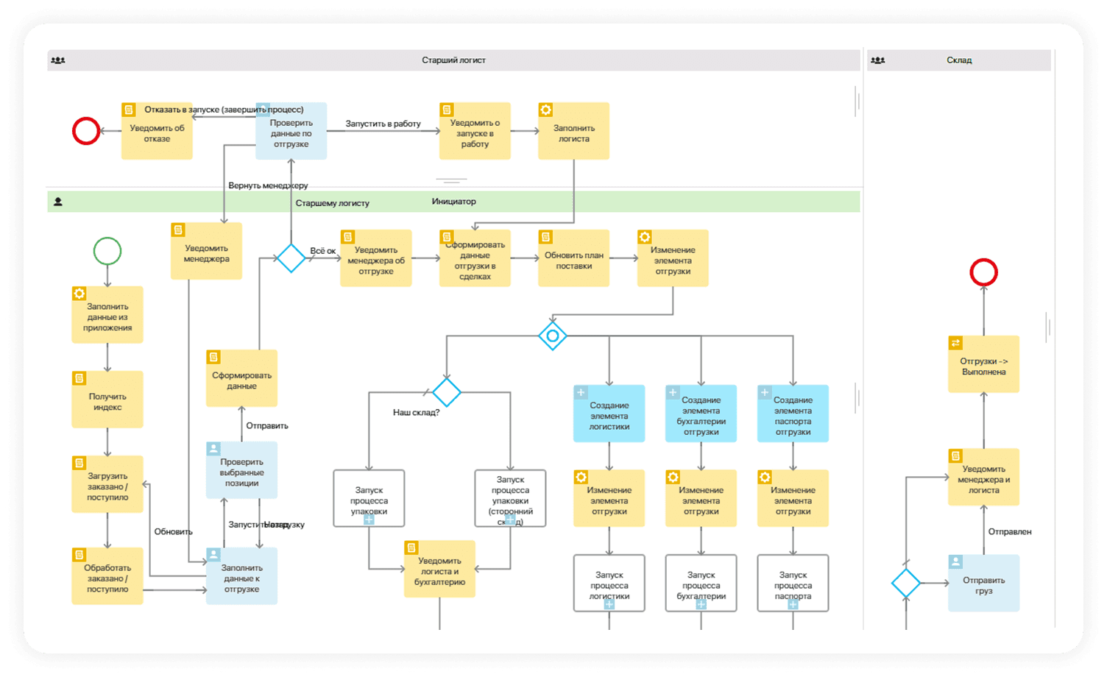Click the gateway diamond labeled Всё ок

tap(291, 258)
